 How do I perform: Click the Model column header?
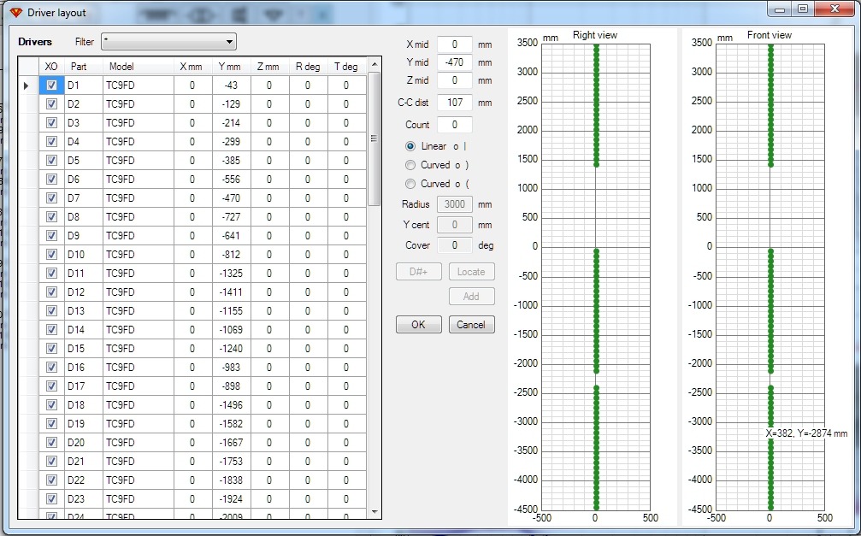139,67
